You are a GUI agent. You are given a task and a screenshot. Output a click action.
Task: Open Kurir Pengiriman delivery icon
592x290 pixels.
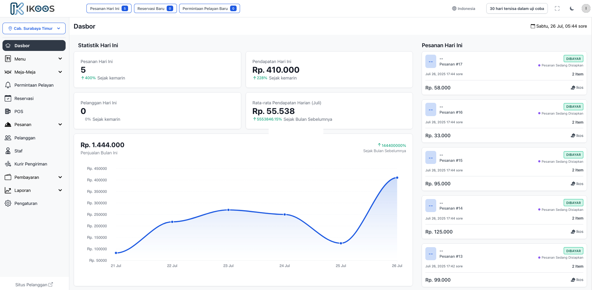(8, 164)
